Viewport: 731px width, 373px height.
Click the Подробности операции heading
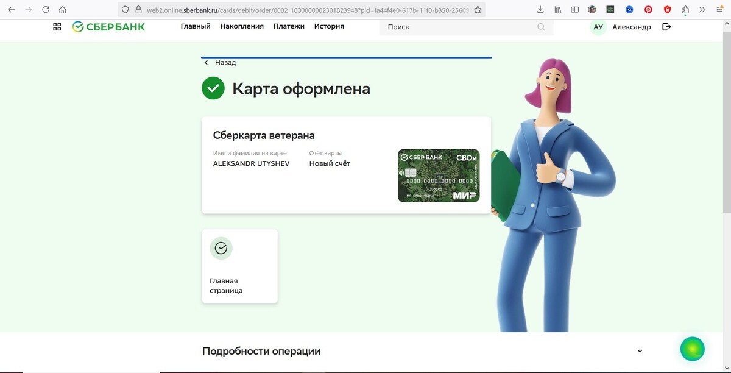[261, 352]
